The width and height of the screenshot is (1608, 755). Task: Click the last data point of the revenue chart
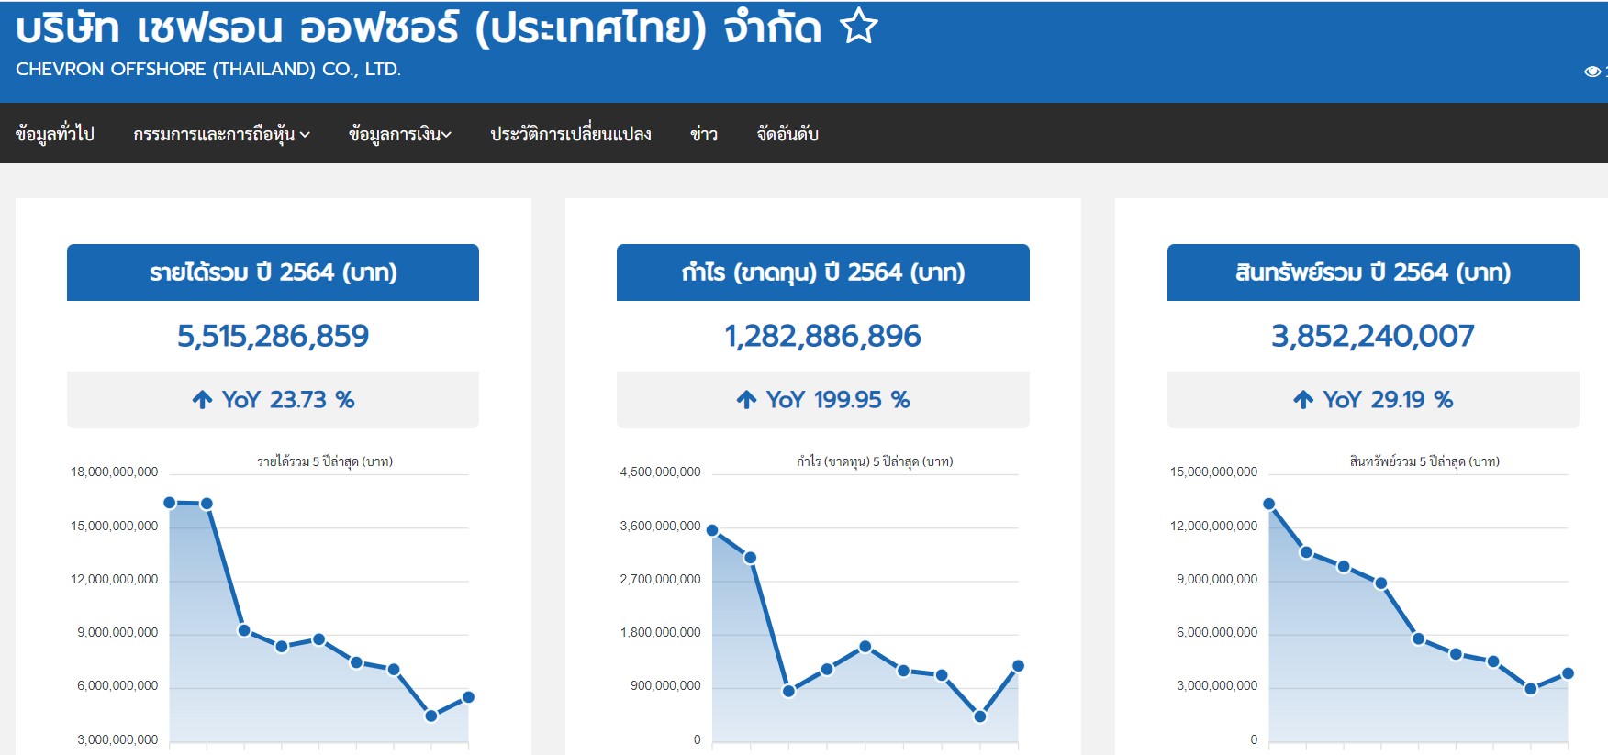[468, 697]
